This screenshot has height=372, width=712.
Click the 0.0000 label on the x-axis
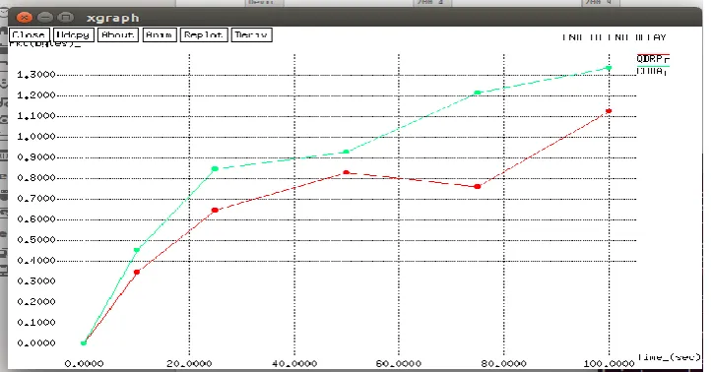(84, 363)
